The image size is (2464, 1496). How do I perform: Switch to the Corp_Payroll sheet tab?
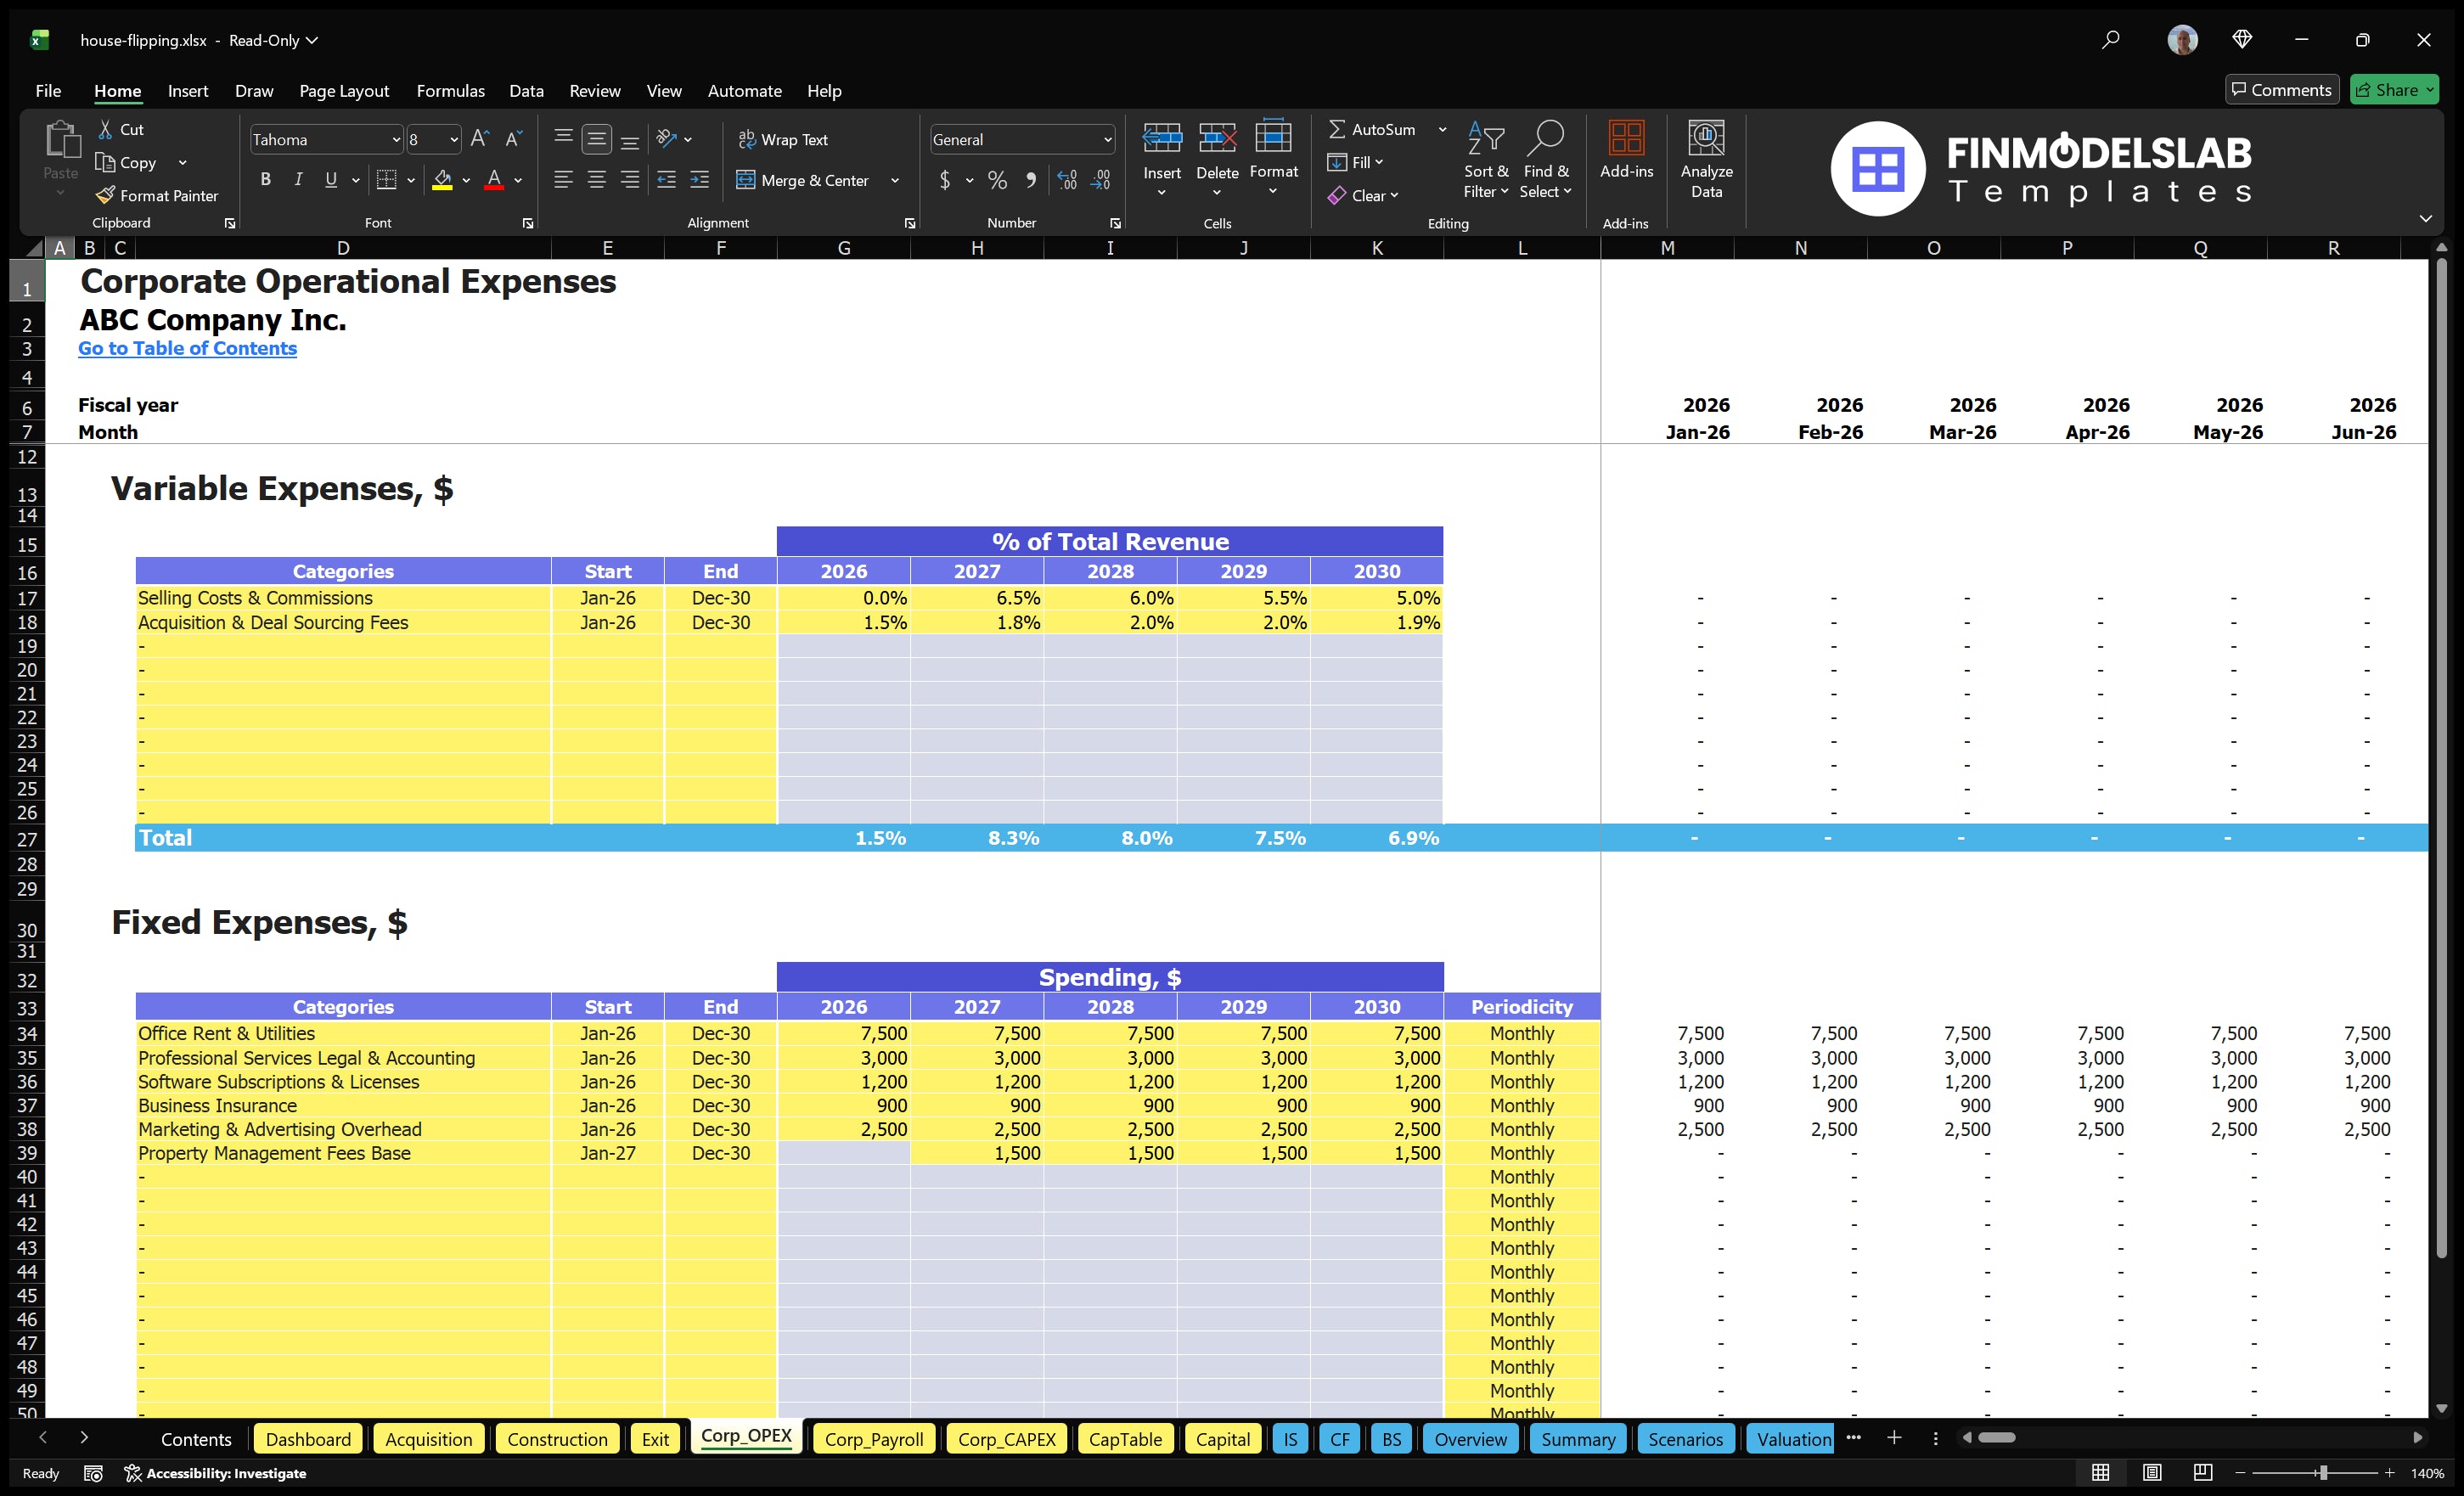(873, 1439)
